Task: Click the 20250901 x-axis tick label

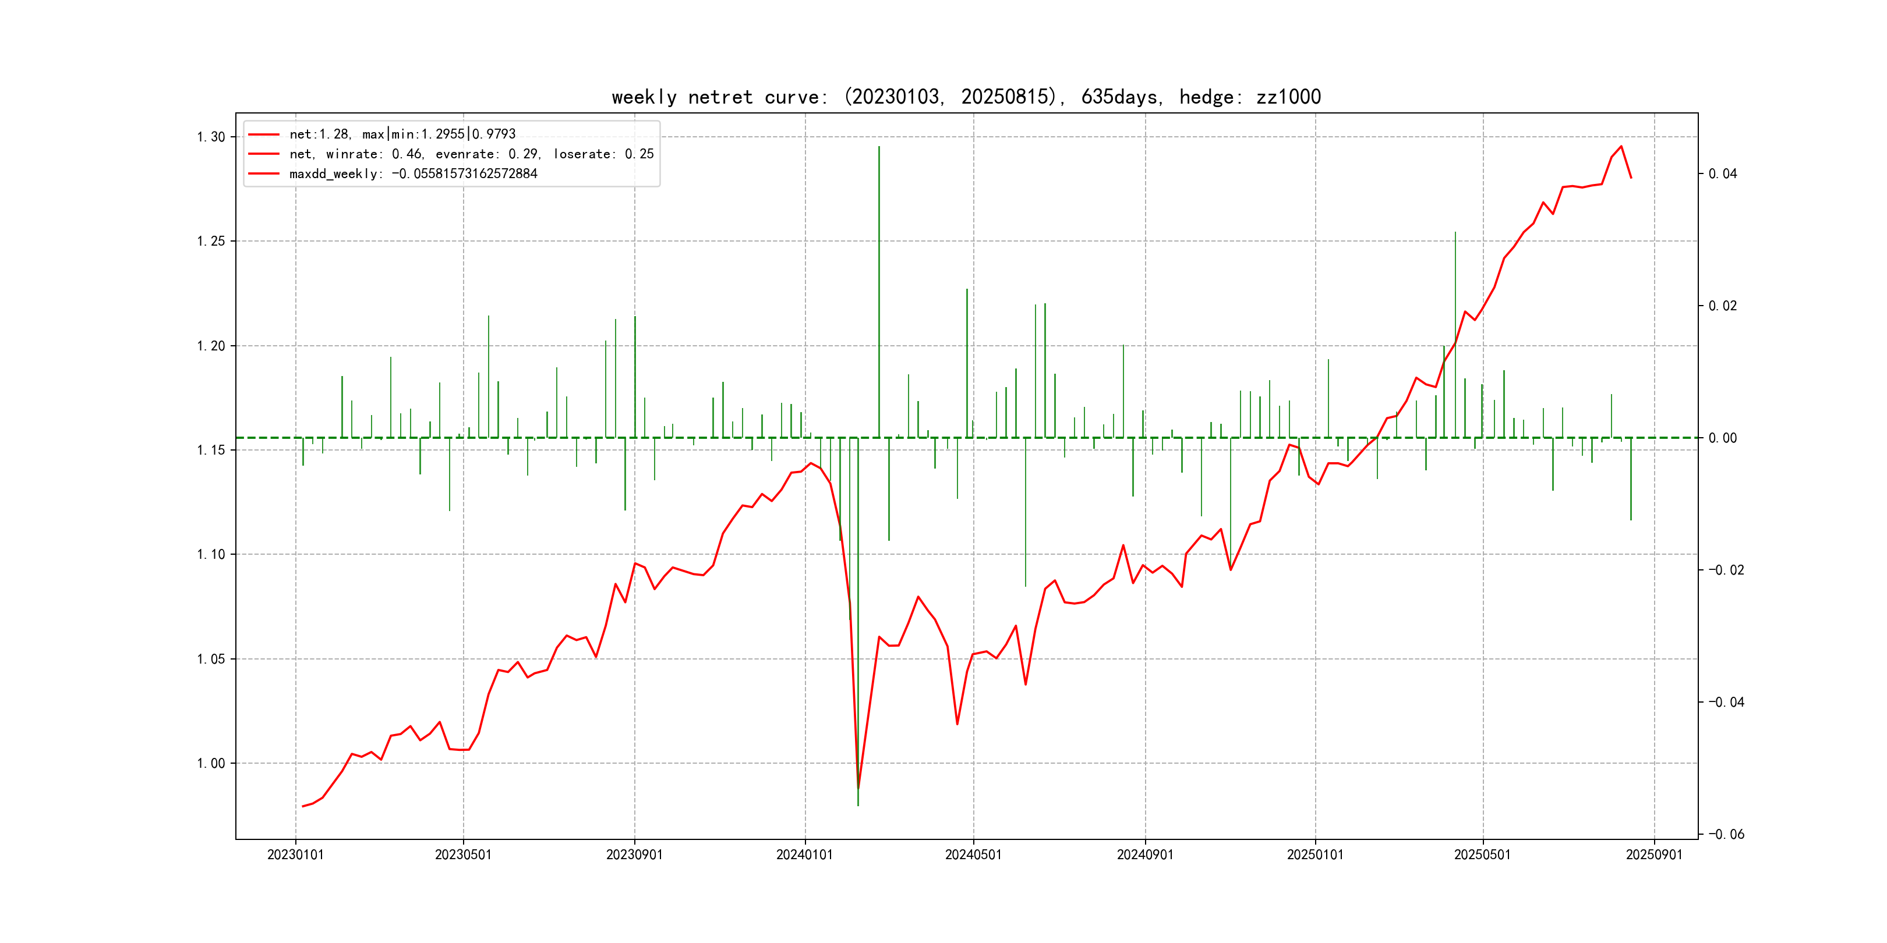Action: (1654, 855)
